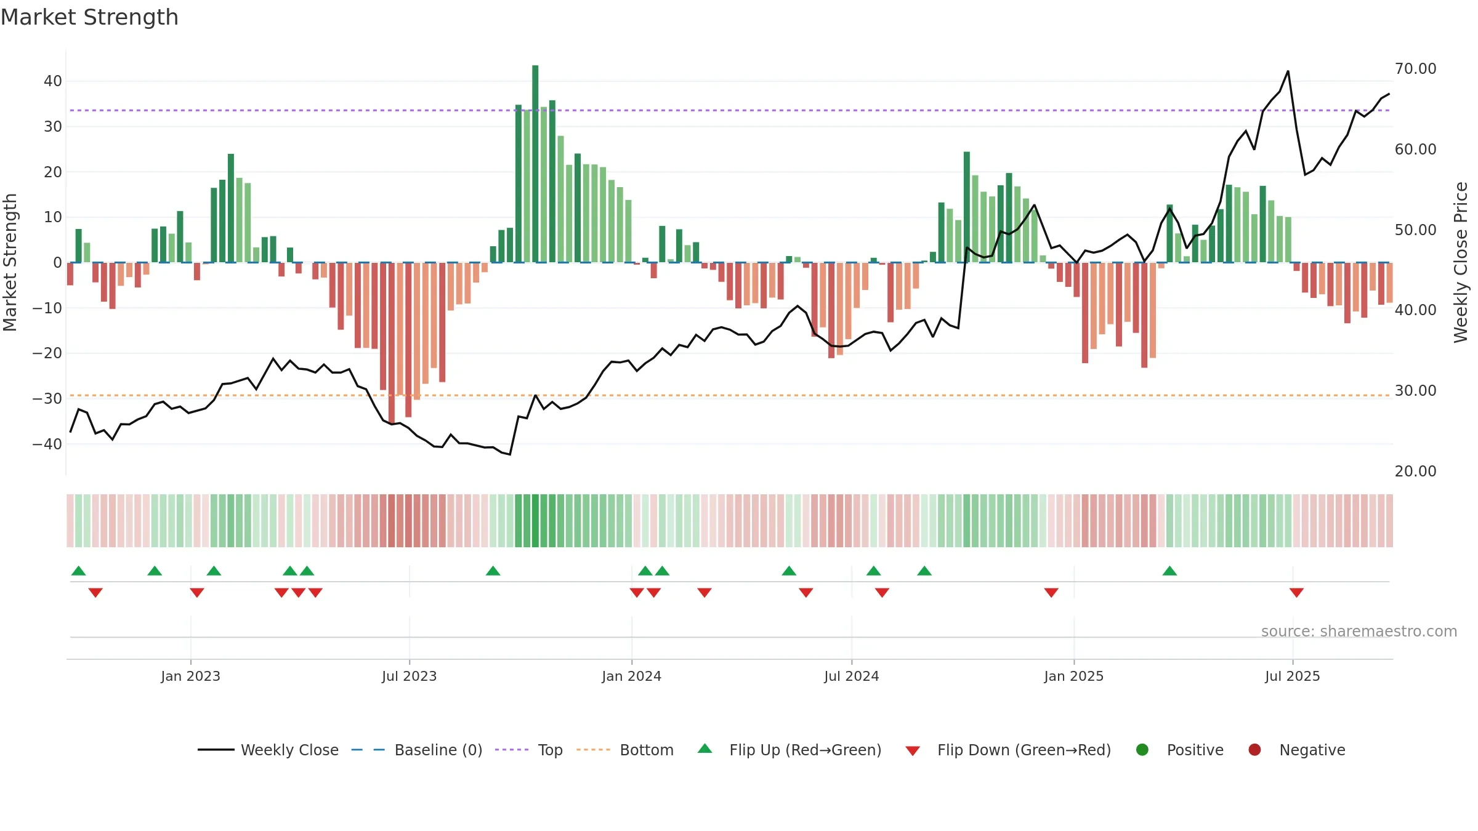This screenshot has height=831, width=1478.
Task: Click the Flip Up (Red→Green) legend text
Action: pos(806,750)
